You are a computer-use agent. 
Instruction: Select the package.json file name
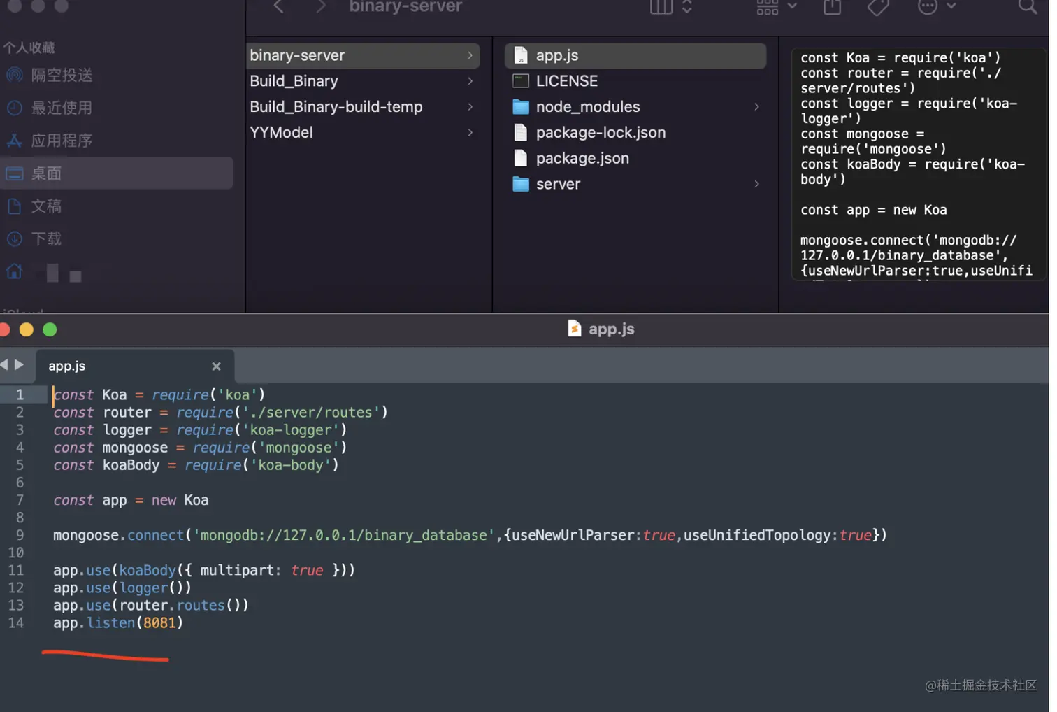tap(582, 158)
